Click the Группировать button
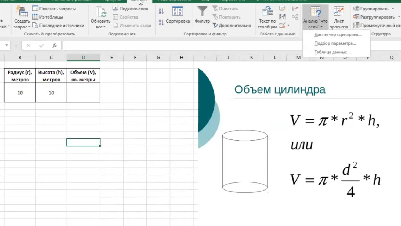This screenshot has width=401, height=226. point(371,9)
